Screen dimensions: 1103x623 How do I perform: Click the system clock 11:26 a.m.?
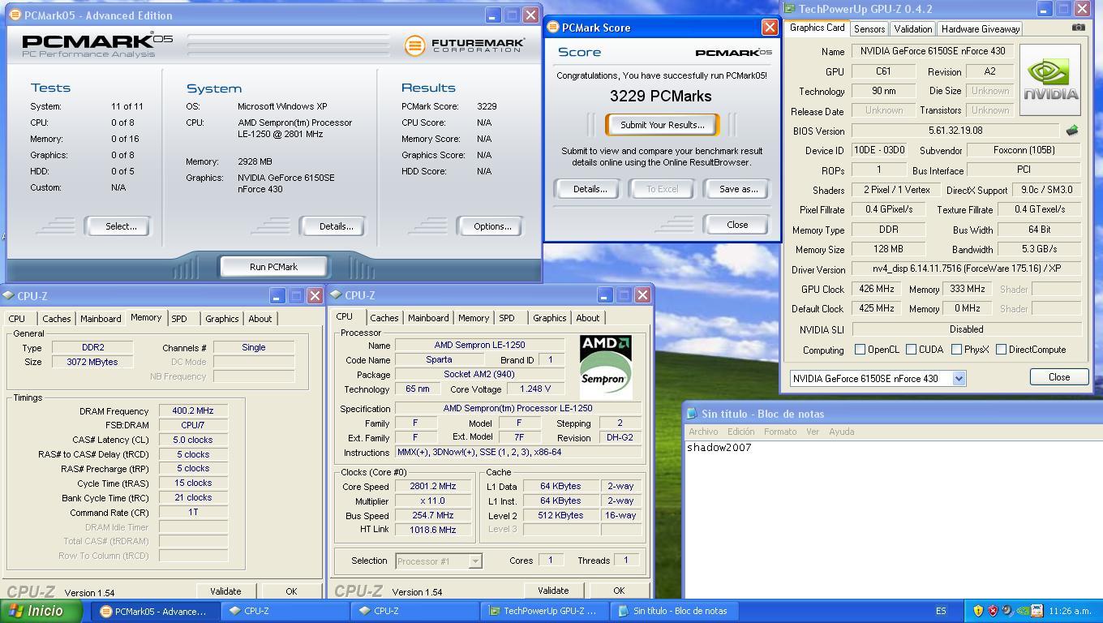1069,612
